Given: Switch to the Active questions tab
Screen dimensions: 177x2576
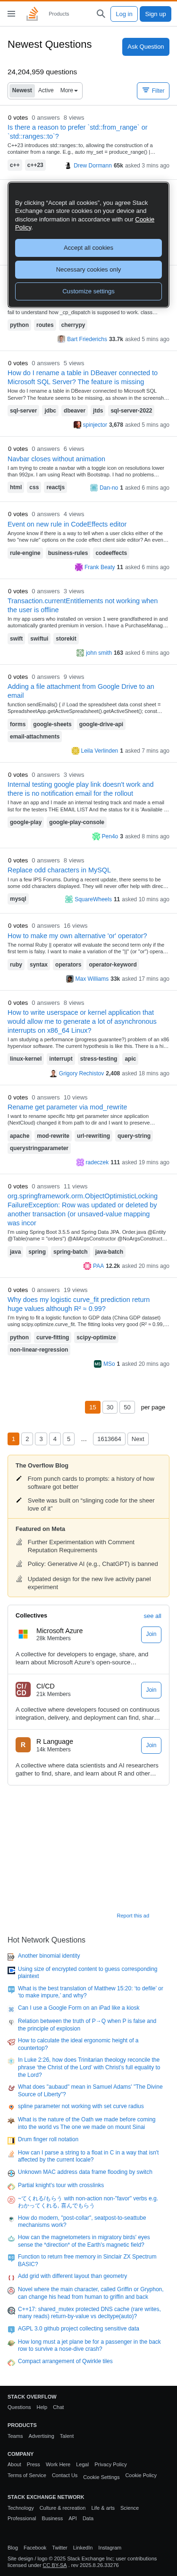Looking at the screenshot, I should pos(46,90).
